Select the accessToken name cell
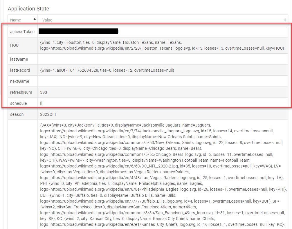 [22, 32]
